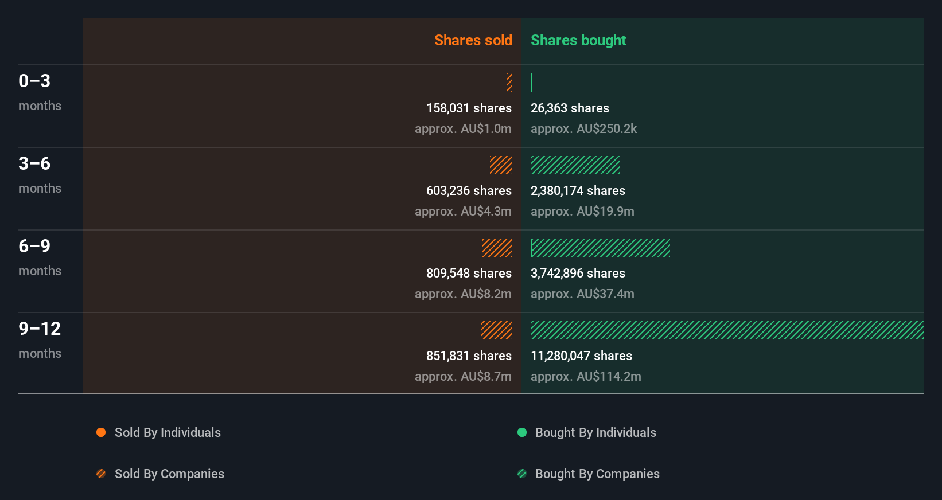
Task: Click the Bought By Companies striped dot
Action: coord(522,474)
